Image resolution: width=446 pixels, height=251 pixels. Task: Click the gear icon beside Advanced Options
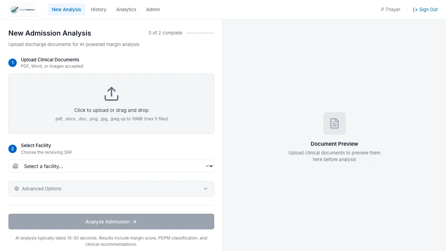[17, 189]
